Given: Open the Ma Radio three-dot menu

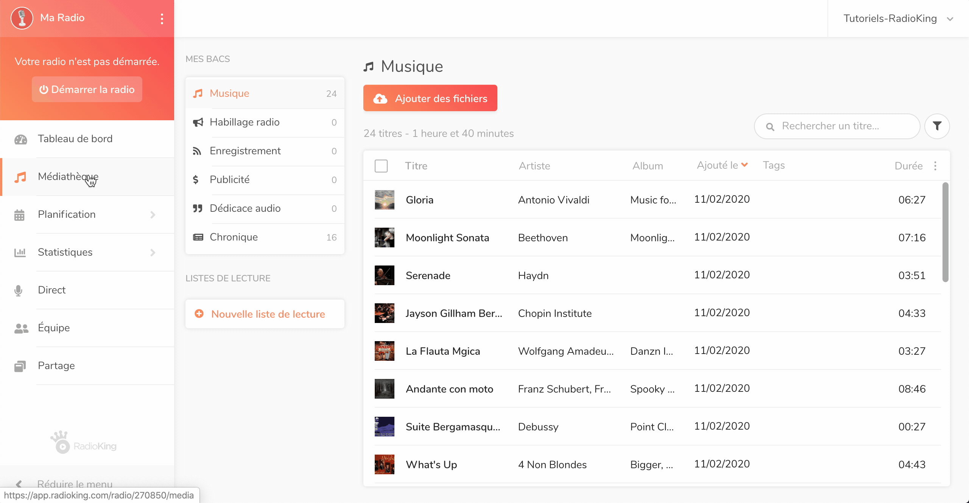Looking at the screenshot, I should 162,19.
